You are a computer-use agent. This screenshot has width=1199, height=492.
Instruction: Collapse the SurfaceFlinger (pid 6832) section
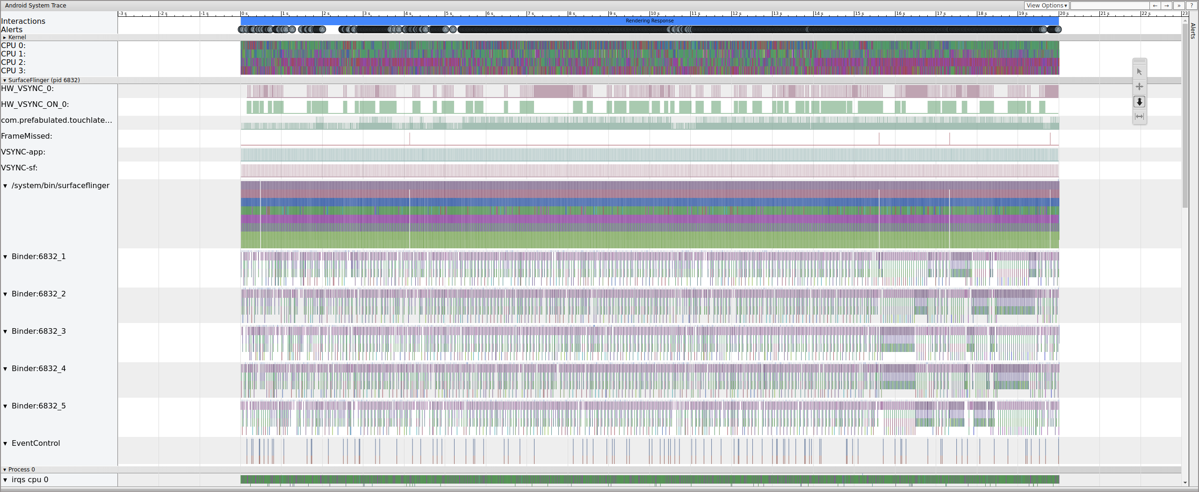coord(5,80)
